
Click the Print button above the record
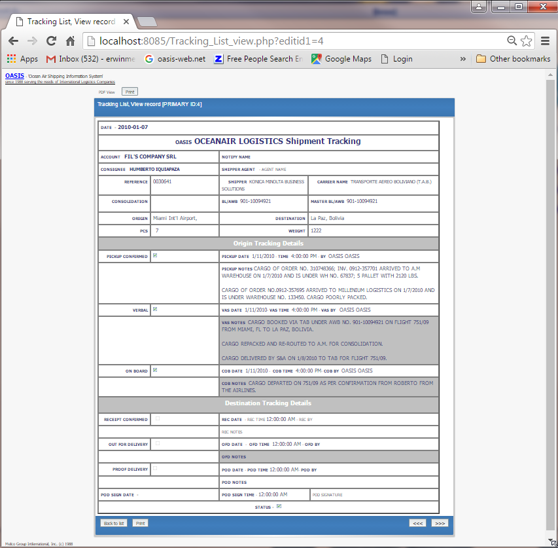(x=130, y=92)
